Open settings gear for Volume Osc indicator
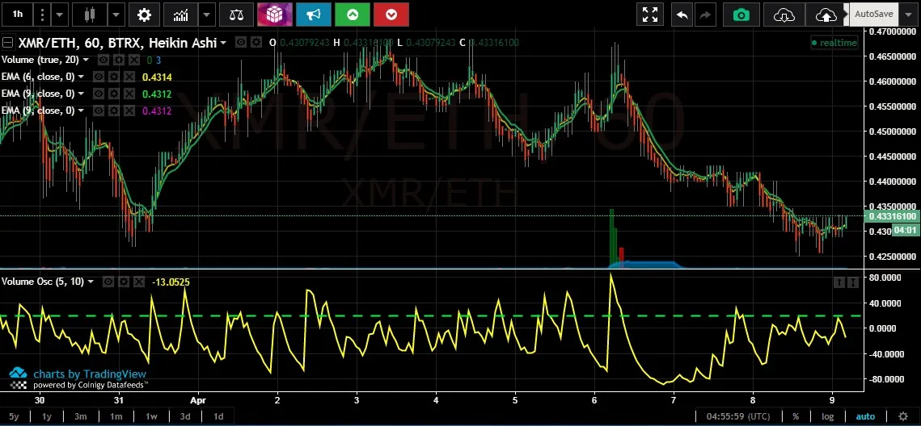 point(124,282)
